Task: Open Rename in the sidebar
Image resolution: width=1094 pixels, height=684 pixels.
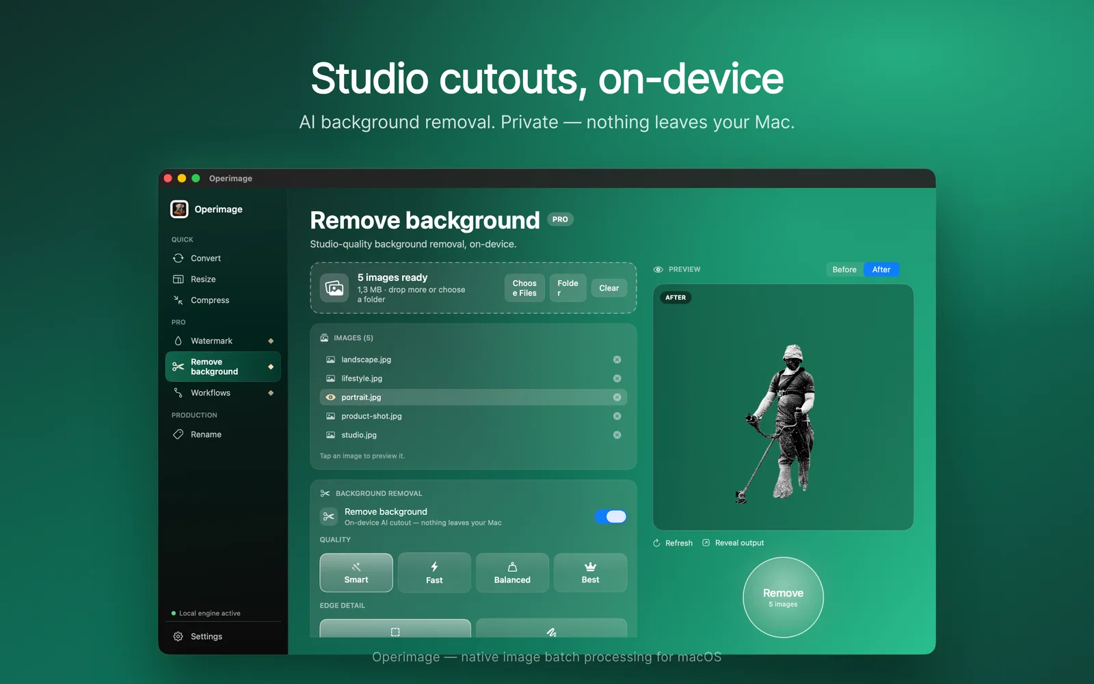Action: [222, 434]
